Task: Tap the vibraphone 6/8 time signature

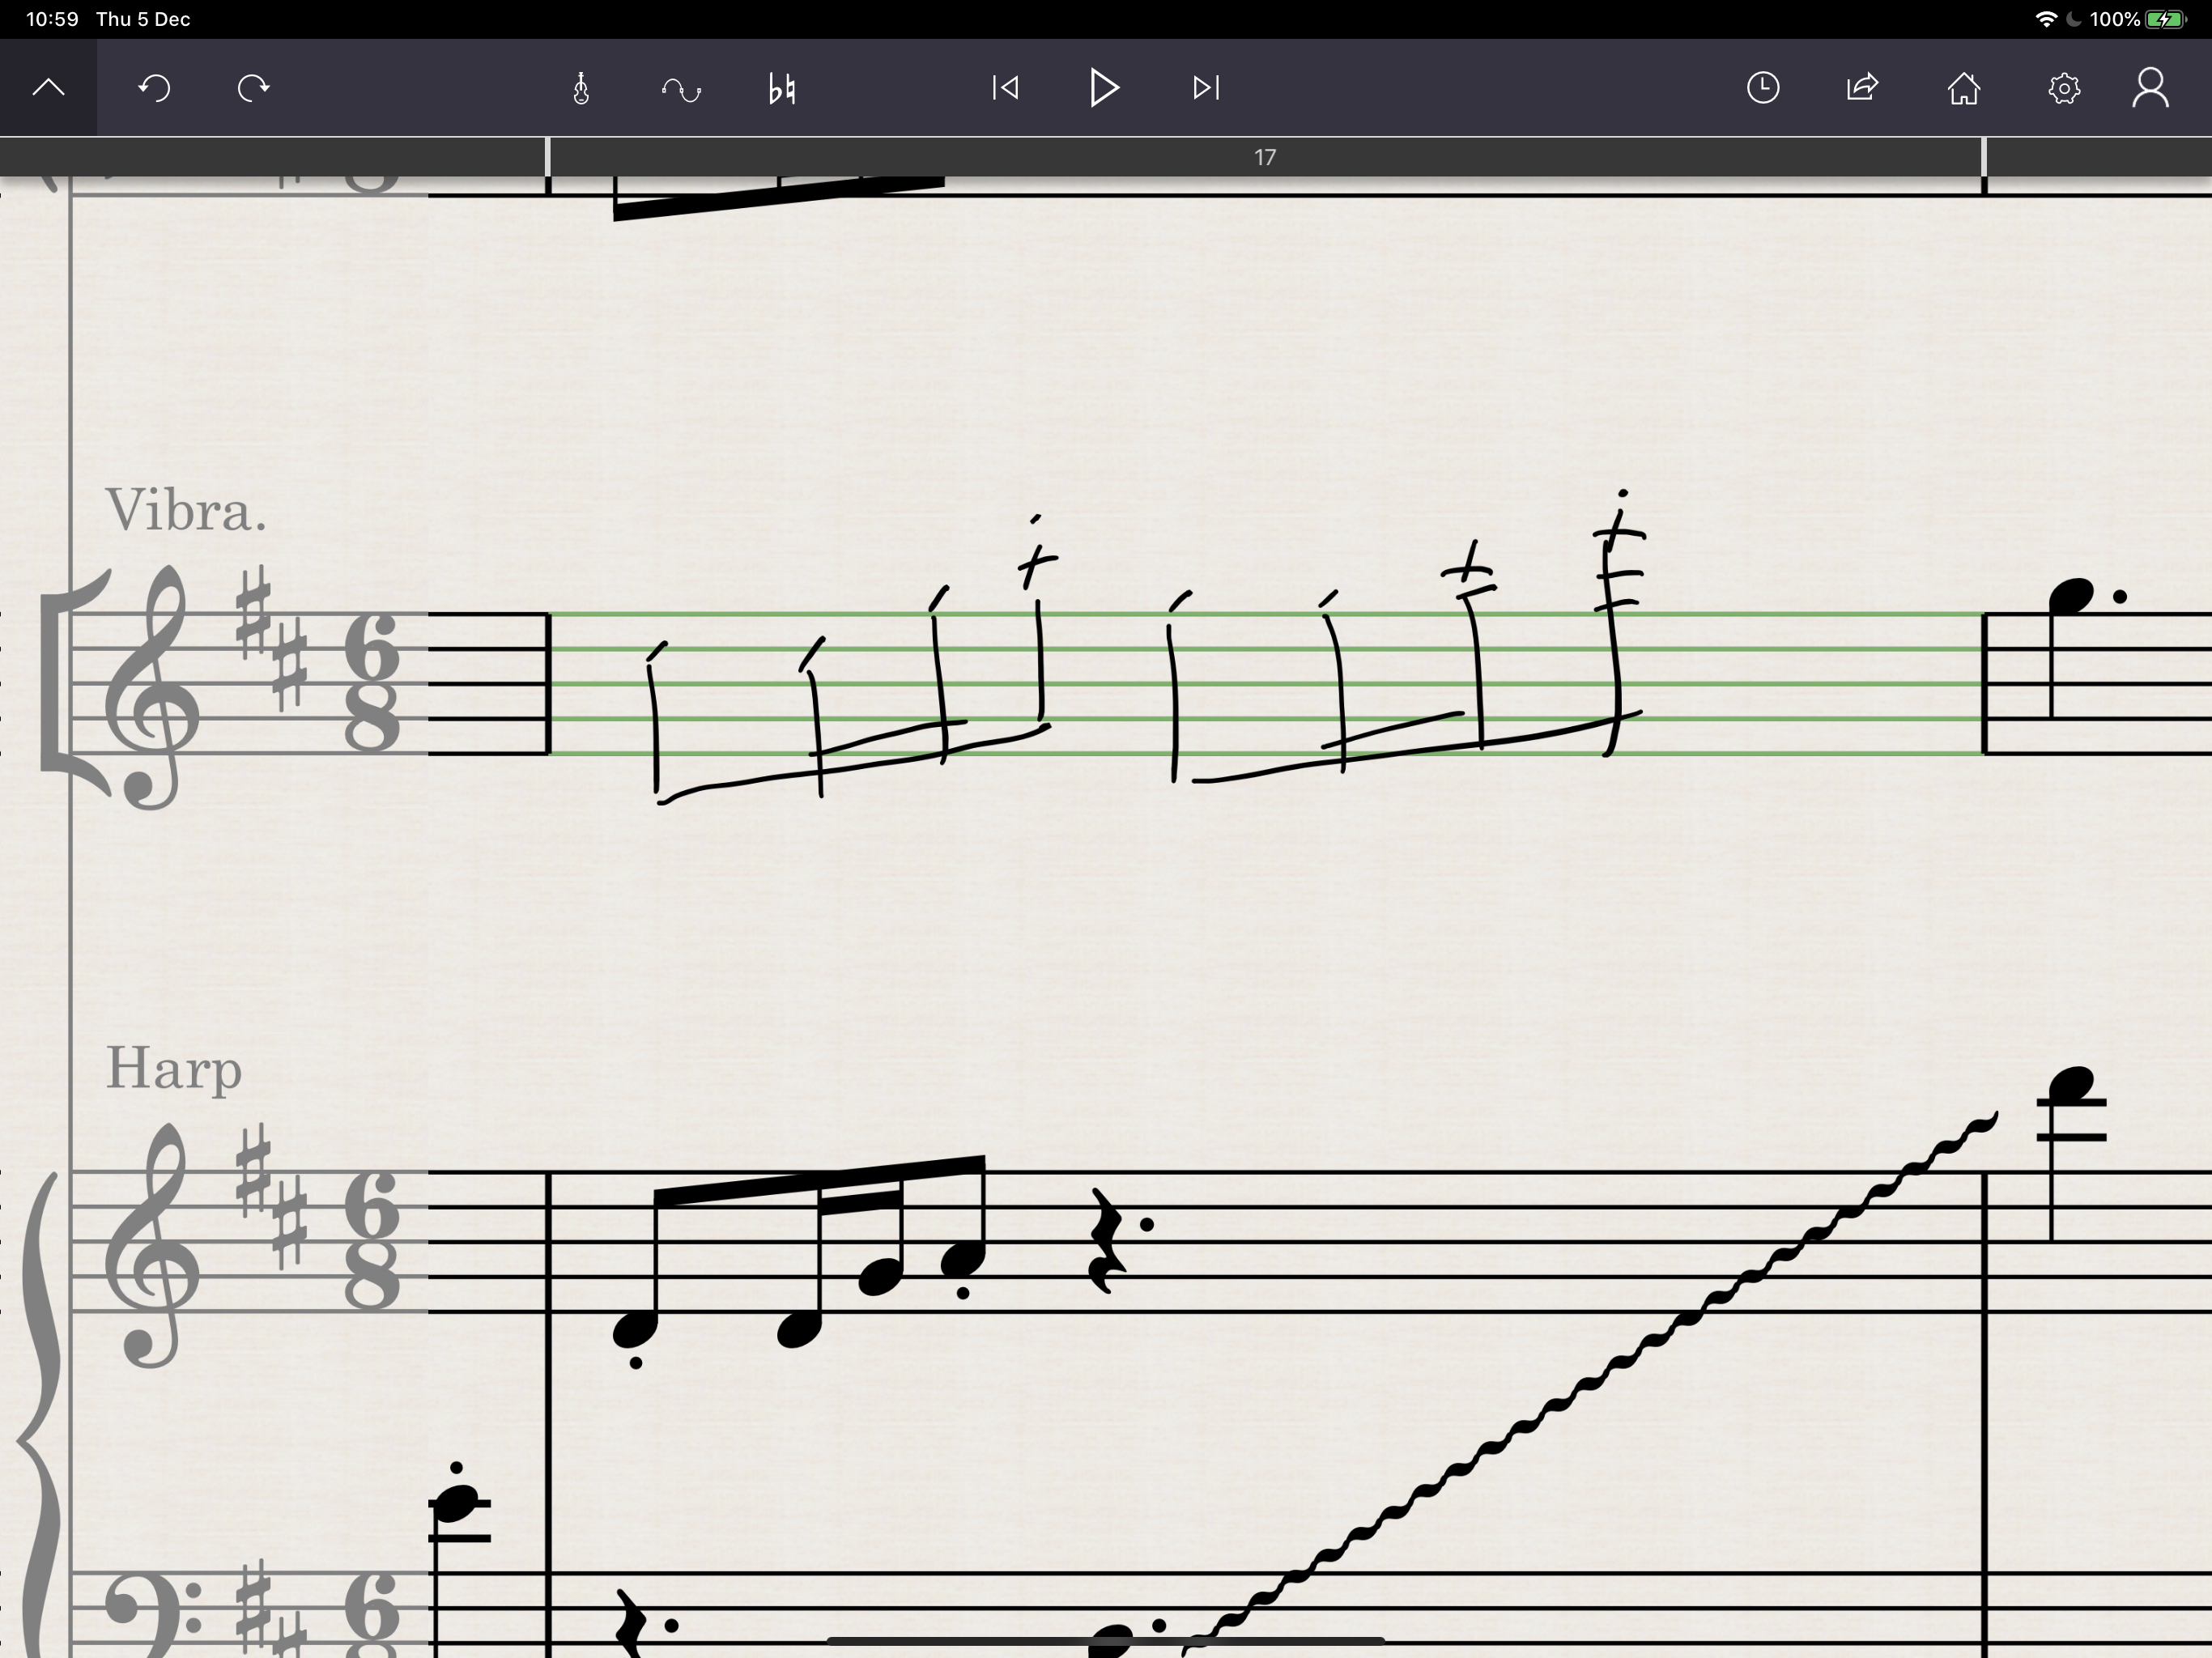Action: pyautogui.click(x=372, y=683)
